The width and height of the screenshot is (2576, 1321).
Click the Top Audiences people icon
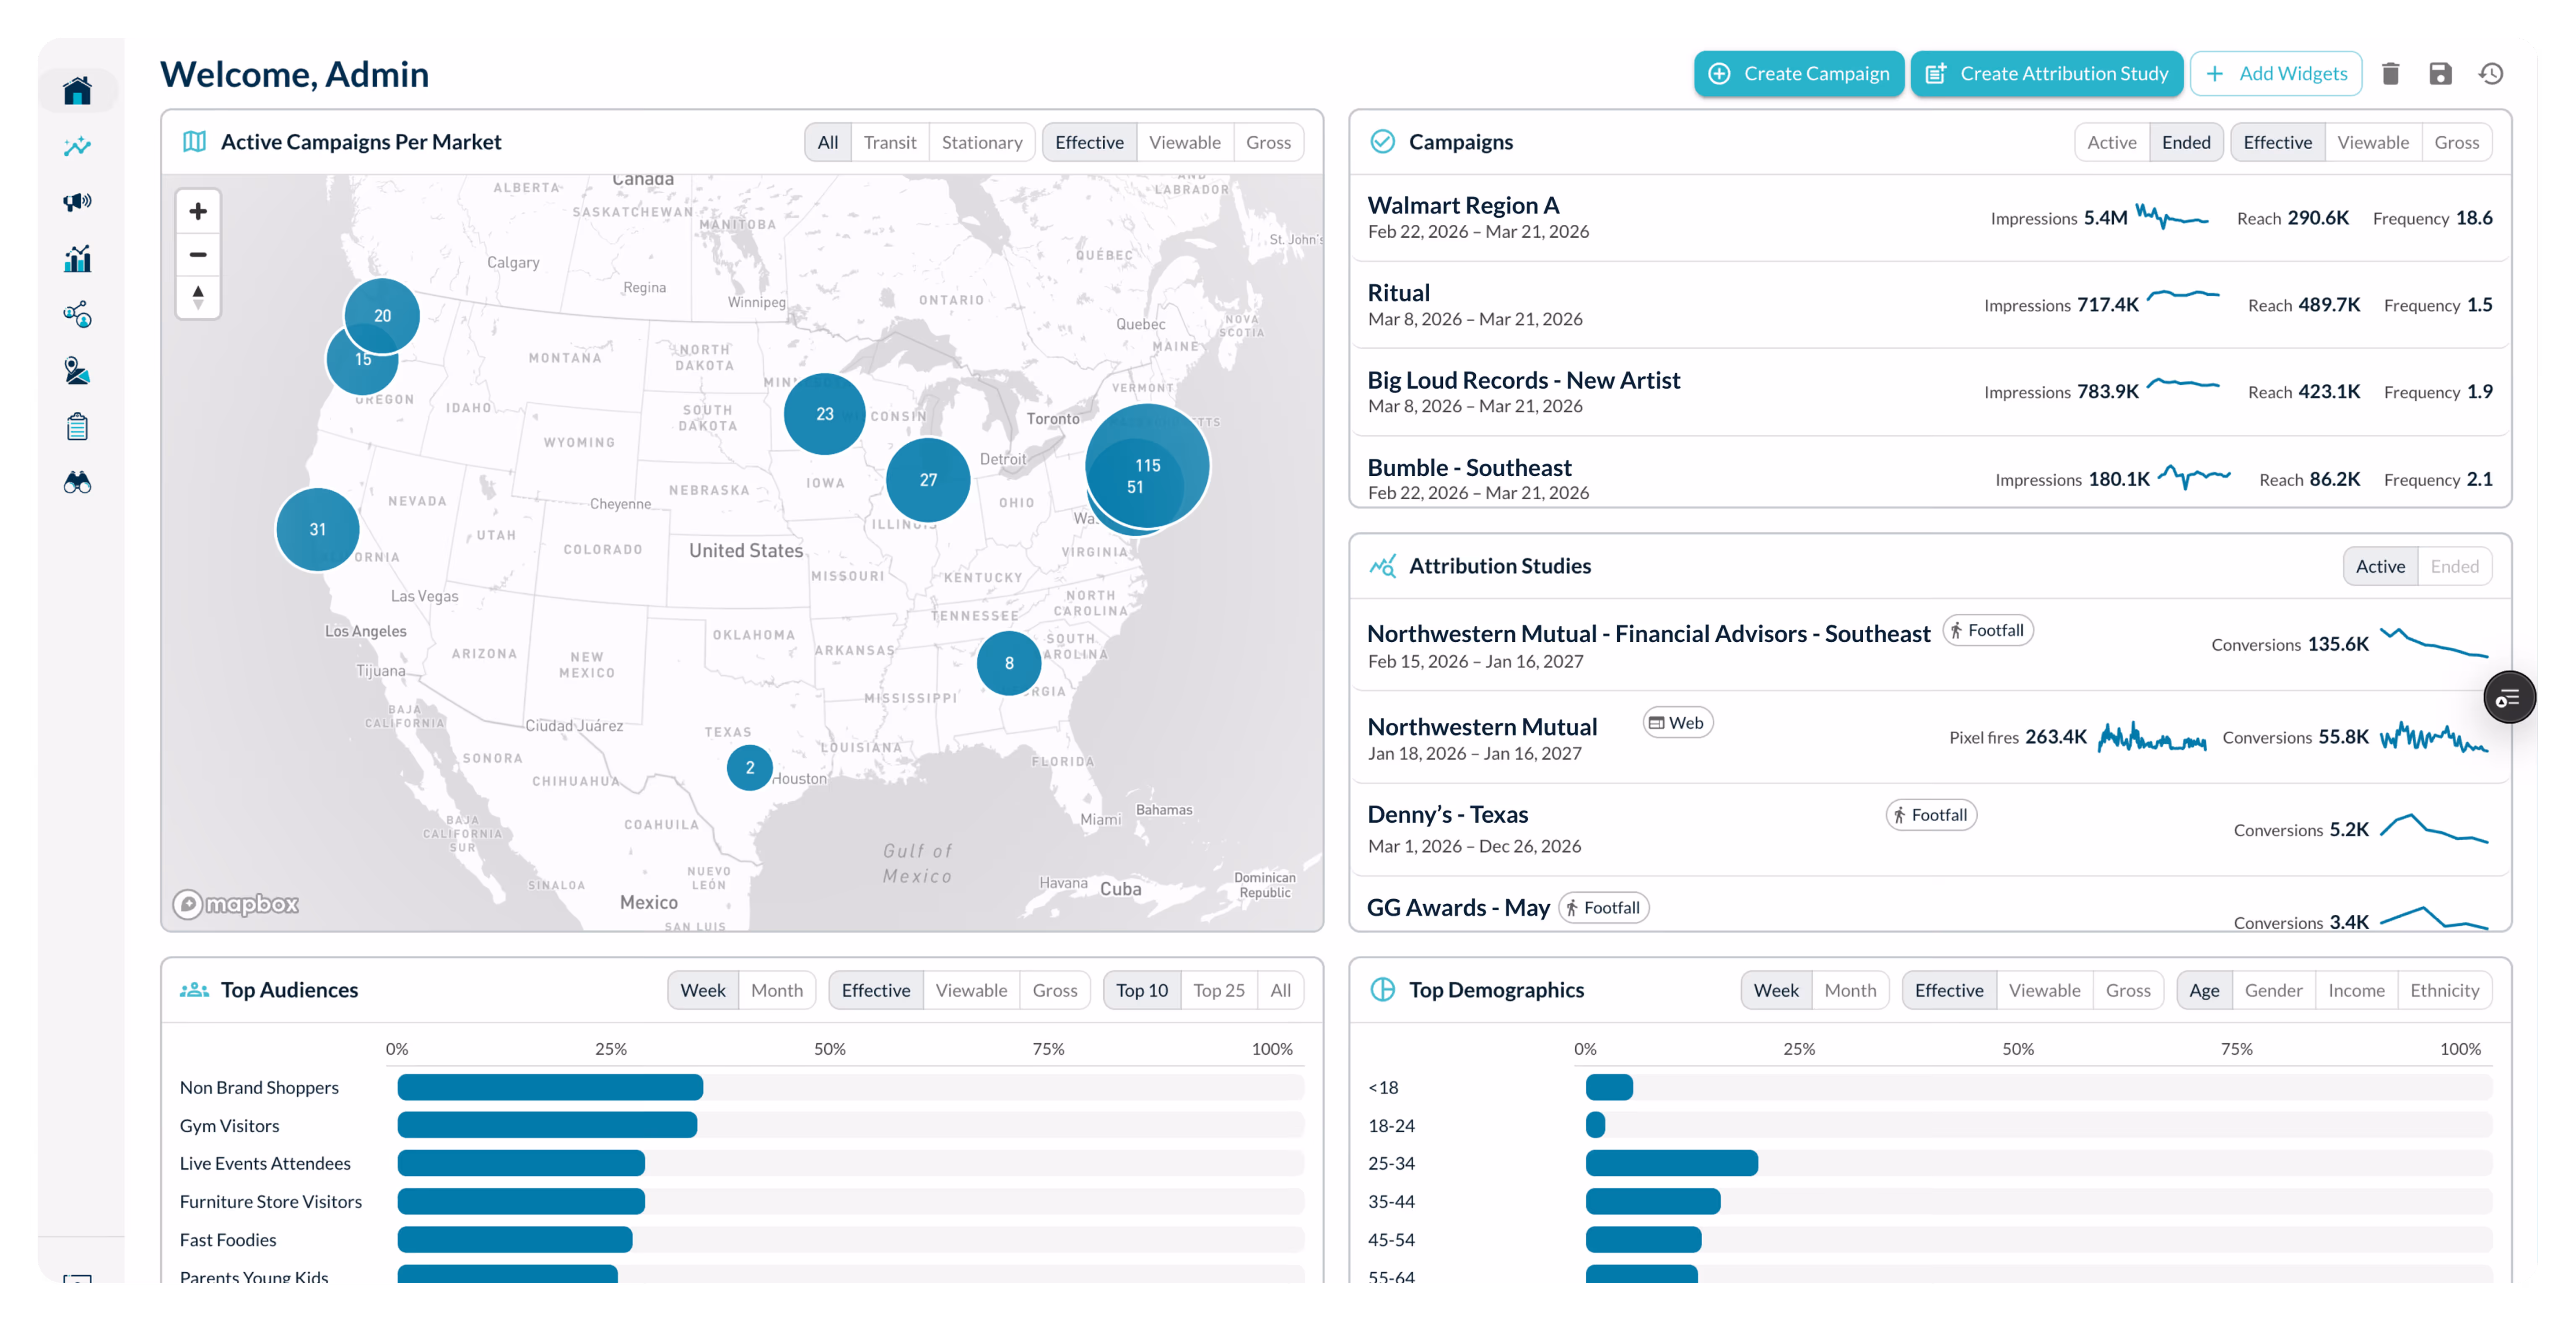(194, 989)
